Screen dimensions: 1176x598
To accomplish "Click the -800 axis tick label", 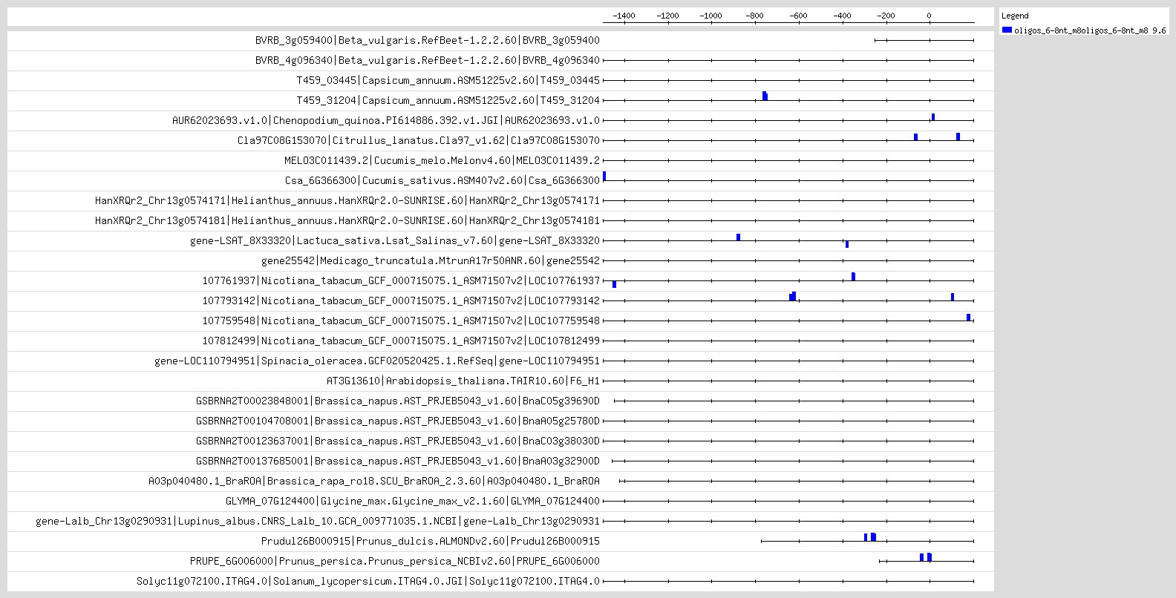I will [x=754, y=16].
